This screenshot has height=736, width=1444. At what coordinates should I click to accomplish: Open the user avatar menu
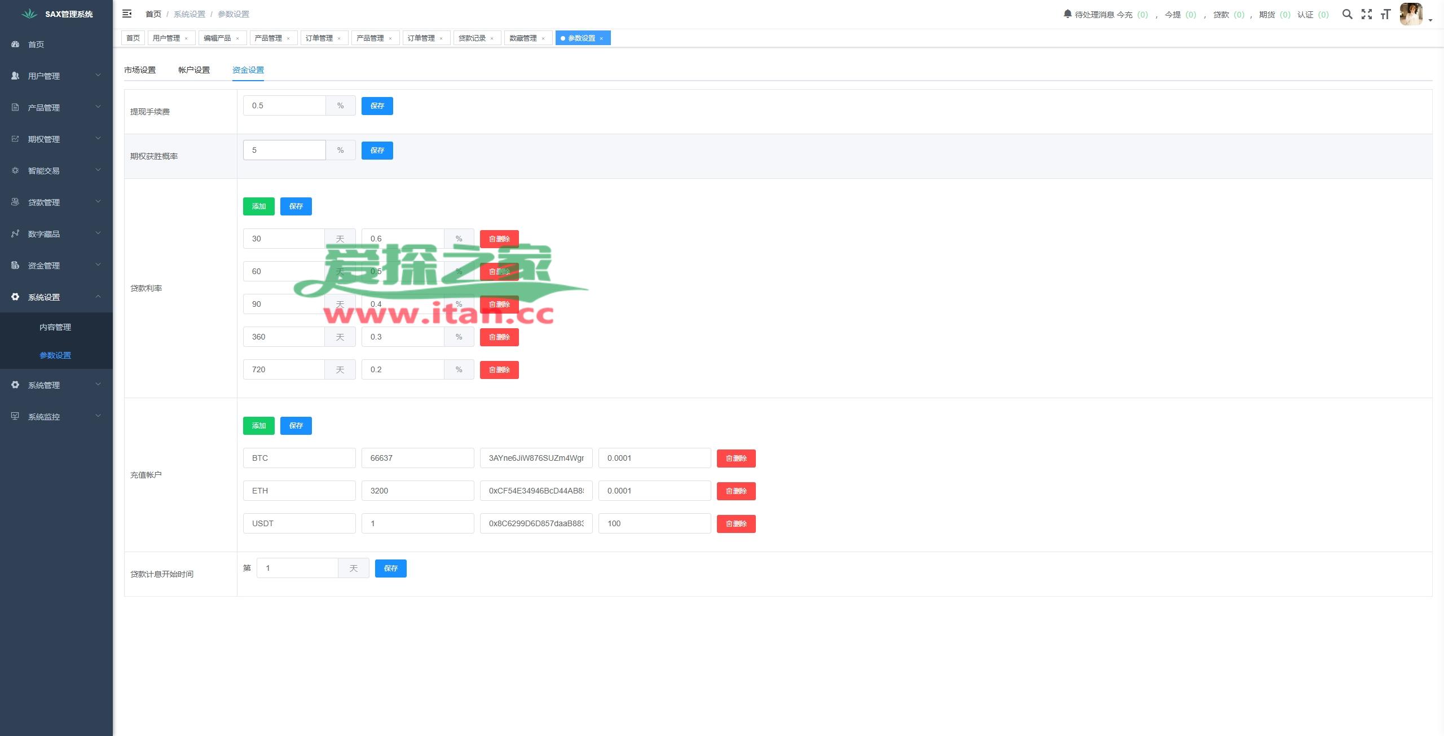pos(1411,14)
